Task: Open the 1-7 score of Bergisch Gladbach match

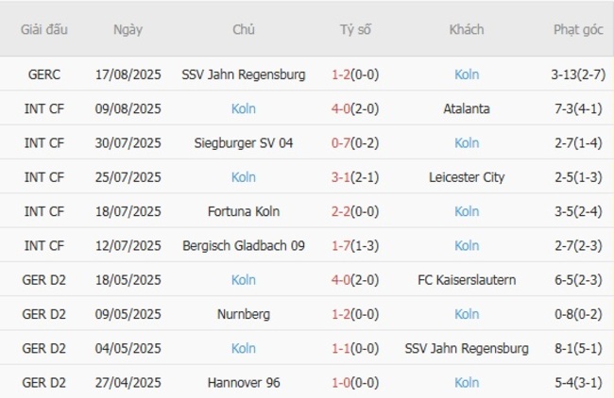Action: point(342,245)
